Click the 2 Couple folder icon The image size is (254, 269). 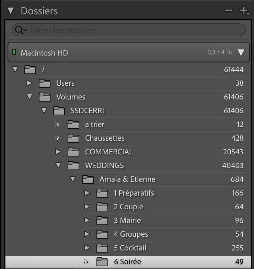[102, 207]
